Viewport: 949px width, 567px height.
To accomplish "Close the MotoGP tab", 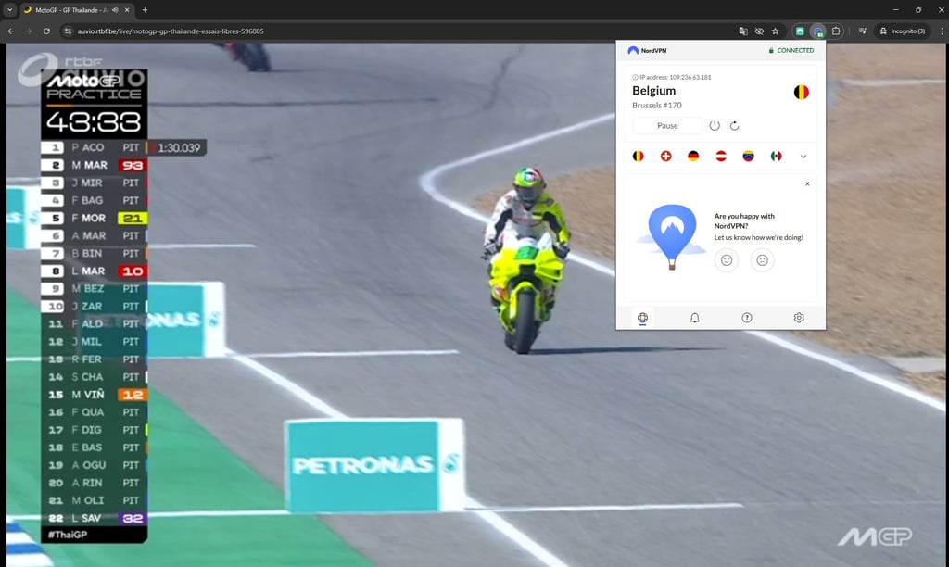I will (127, 10).
